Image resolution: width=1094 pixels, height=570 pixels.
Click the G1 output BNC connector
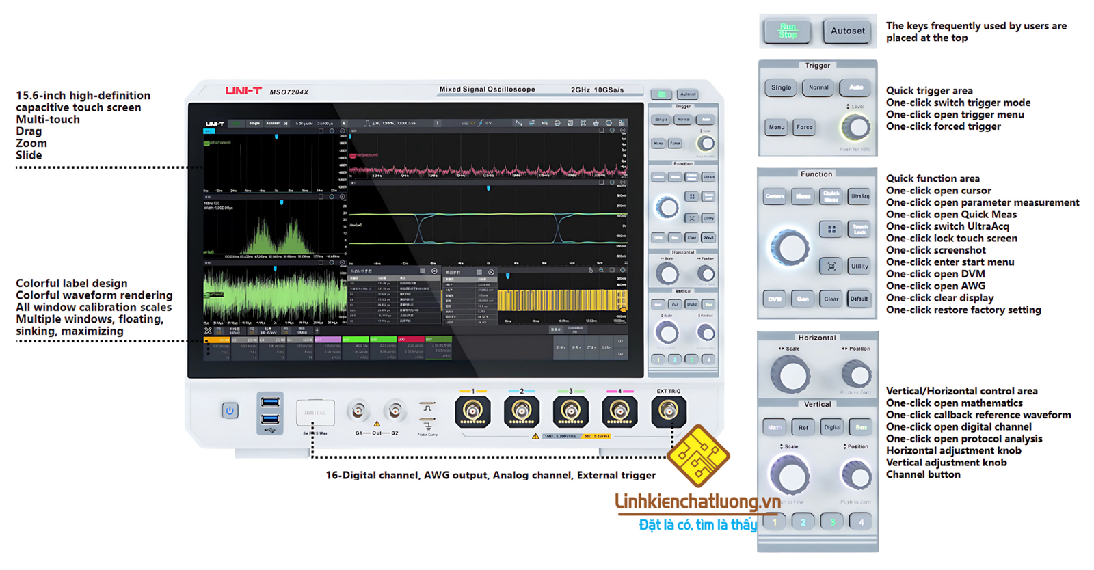click(x=358, y=411)
